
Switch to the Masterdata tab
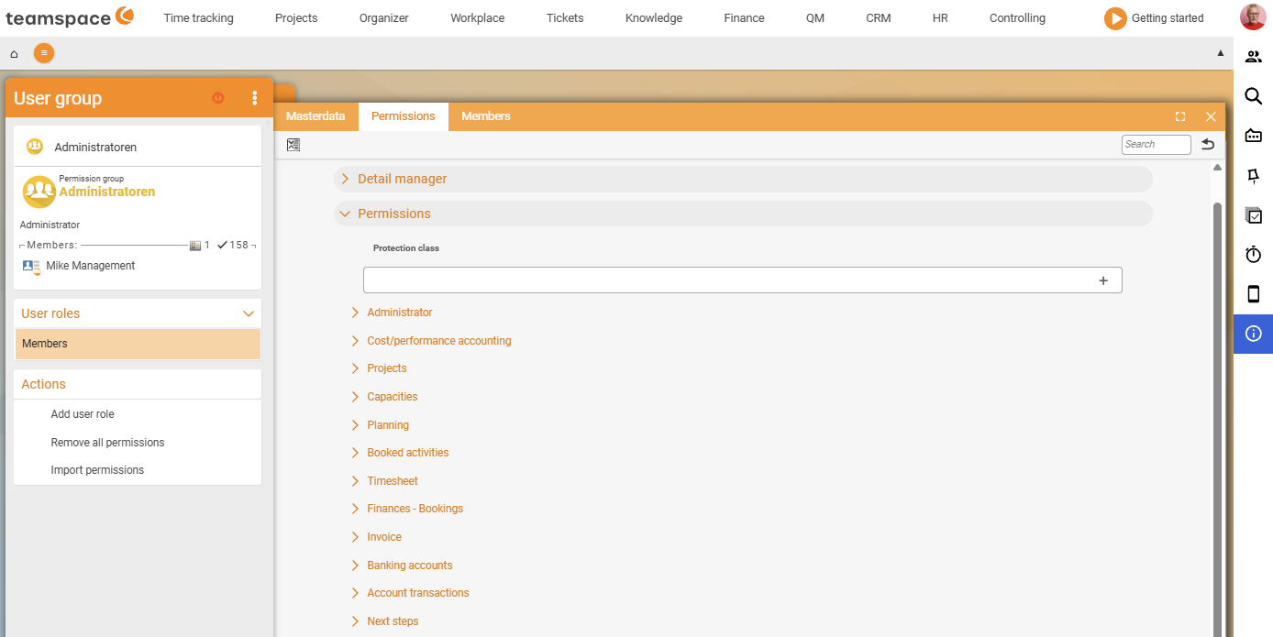point(315,116)
